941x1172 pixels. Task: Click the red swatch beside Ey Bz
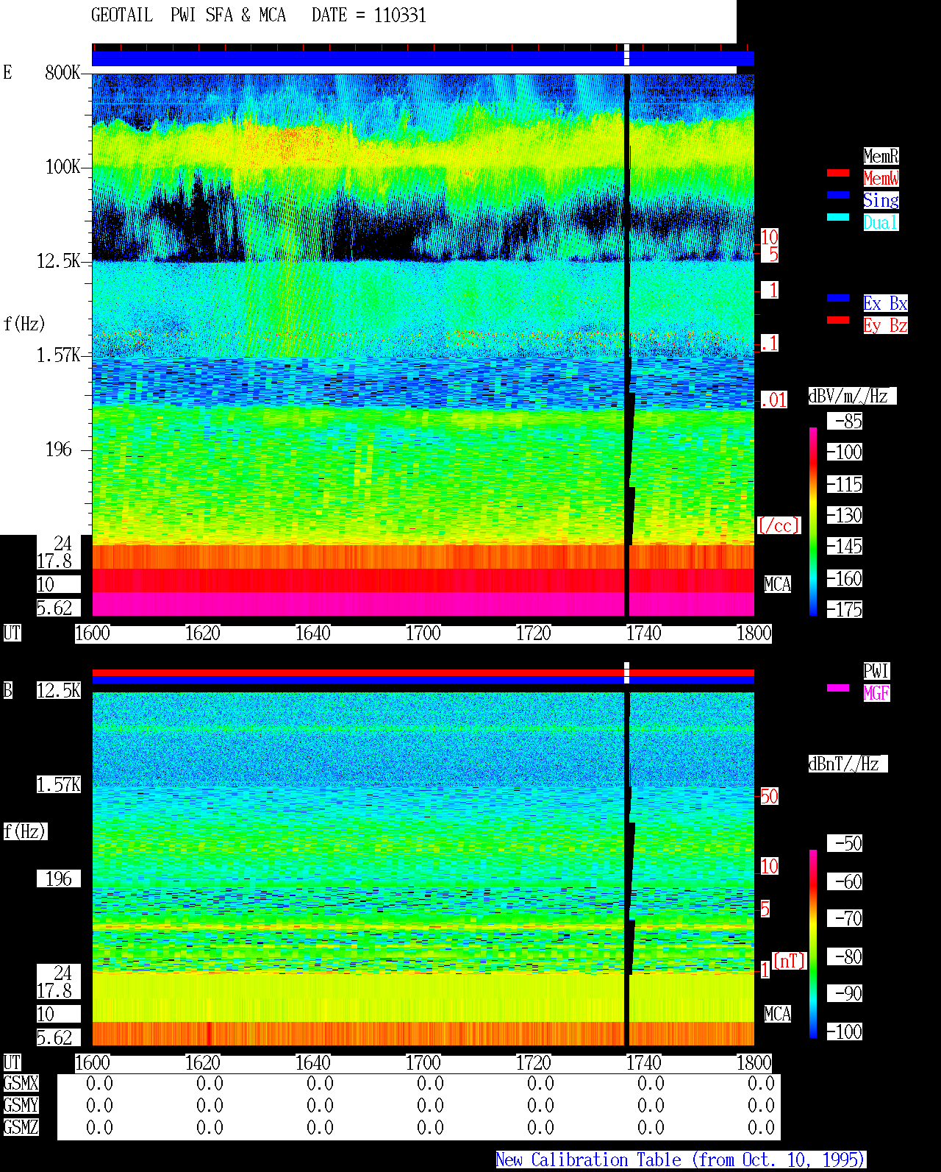(838, 320)
